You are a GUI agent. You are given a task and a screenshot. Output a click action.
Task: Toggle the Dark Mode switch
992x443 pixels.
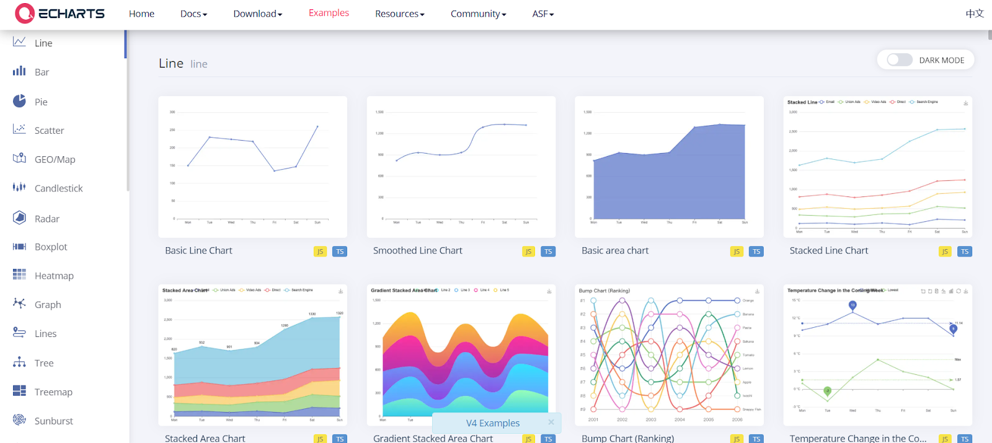click(899, 60)
